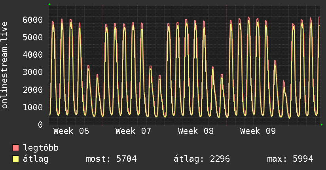The image size is (326, 170).
Task: Click the 1000 y-axis tick label
Action: [33, 107]
